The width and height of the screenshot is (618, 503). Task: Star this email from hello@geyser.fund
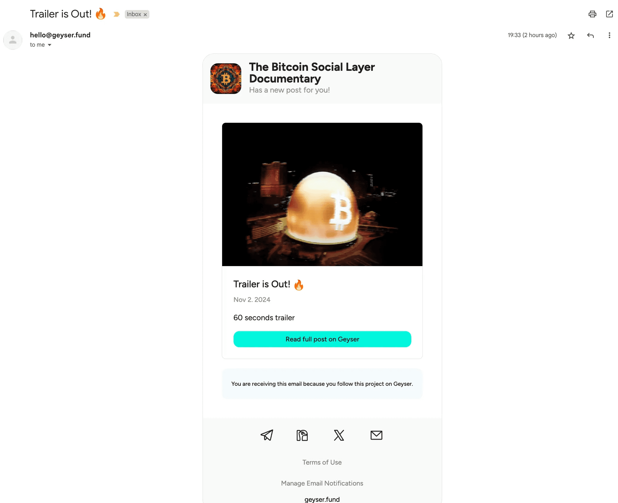pos(571,36)
